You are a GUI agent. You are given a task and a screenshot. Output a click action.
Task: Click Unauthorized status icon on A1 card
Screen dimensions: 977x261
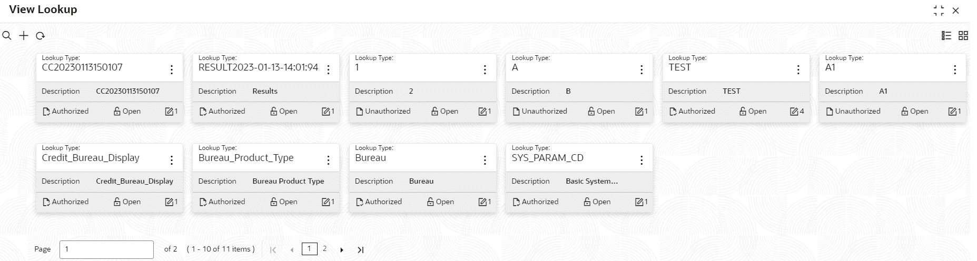coord(830,111)
